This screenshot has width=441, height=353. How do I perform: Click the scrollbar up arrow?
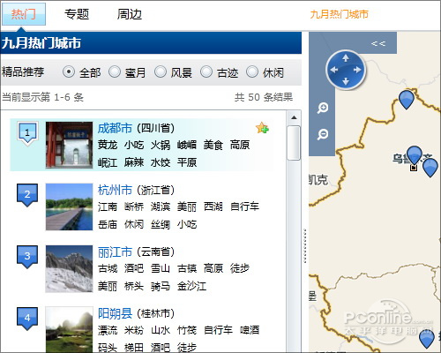pos(294,117)
